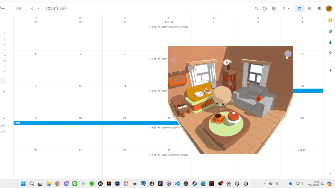Open the blue 休業 multi-day event
335x188 pixels.
tap(96, 123)
